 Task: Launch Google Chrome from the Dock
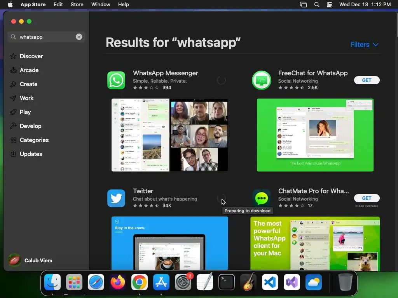pyautogui.click(x=140, y=282)
